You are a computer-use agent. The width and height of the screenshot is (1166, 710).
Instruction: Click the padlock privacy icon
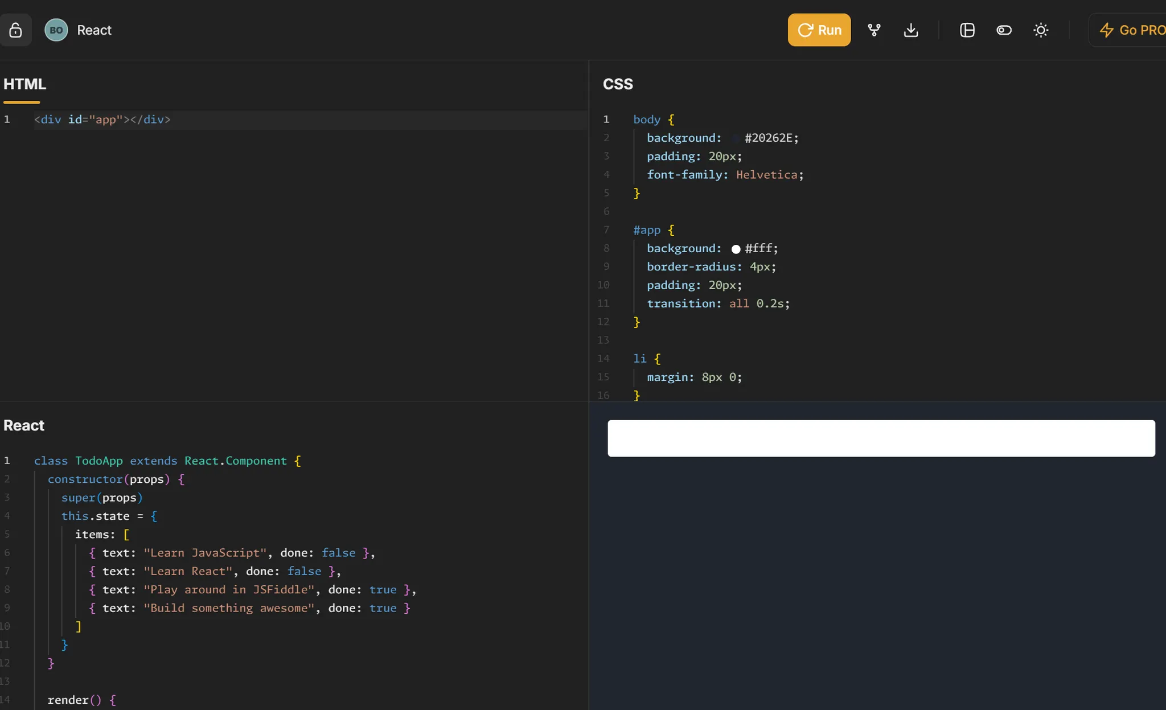click(15, 30)
